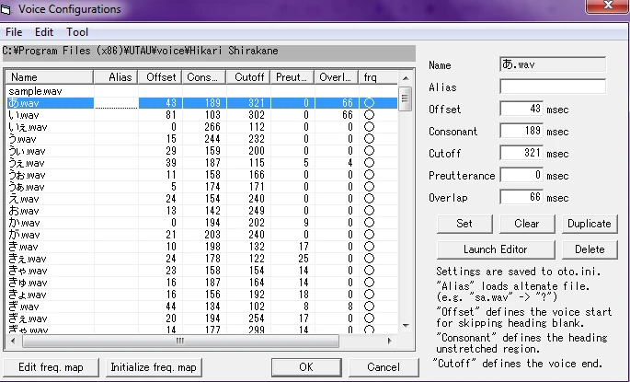Focus the Offset msec field
Viewport: 630px width, 382px height.
pos(521,109)
